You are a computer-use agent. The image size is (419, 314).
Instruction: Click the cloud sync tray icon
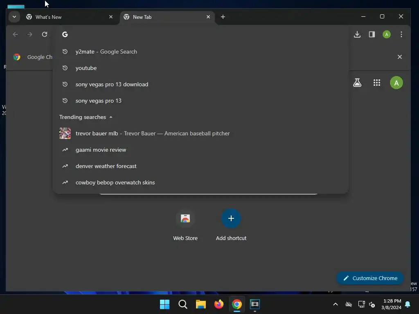click(x=349, y=304)
